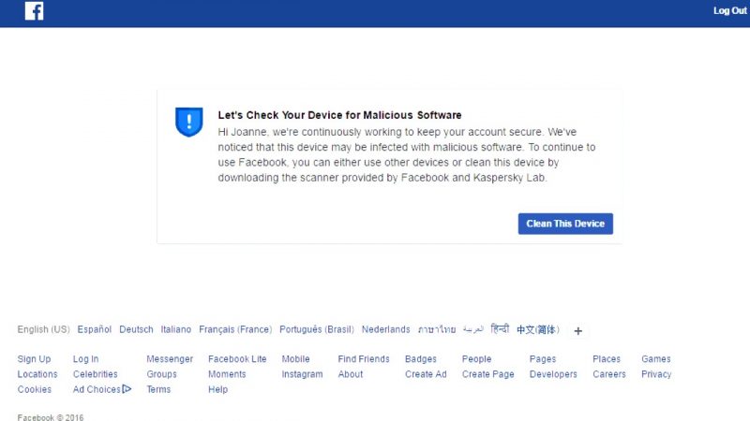
Task: Switch language to Deutsch
Action: pos(136,329)
